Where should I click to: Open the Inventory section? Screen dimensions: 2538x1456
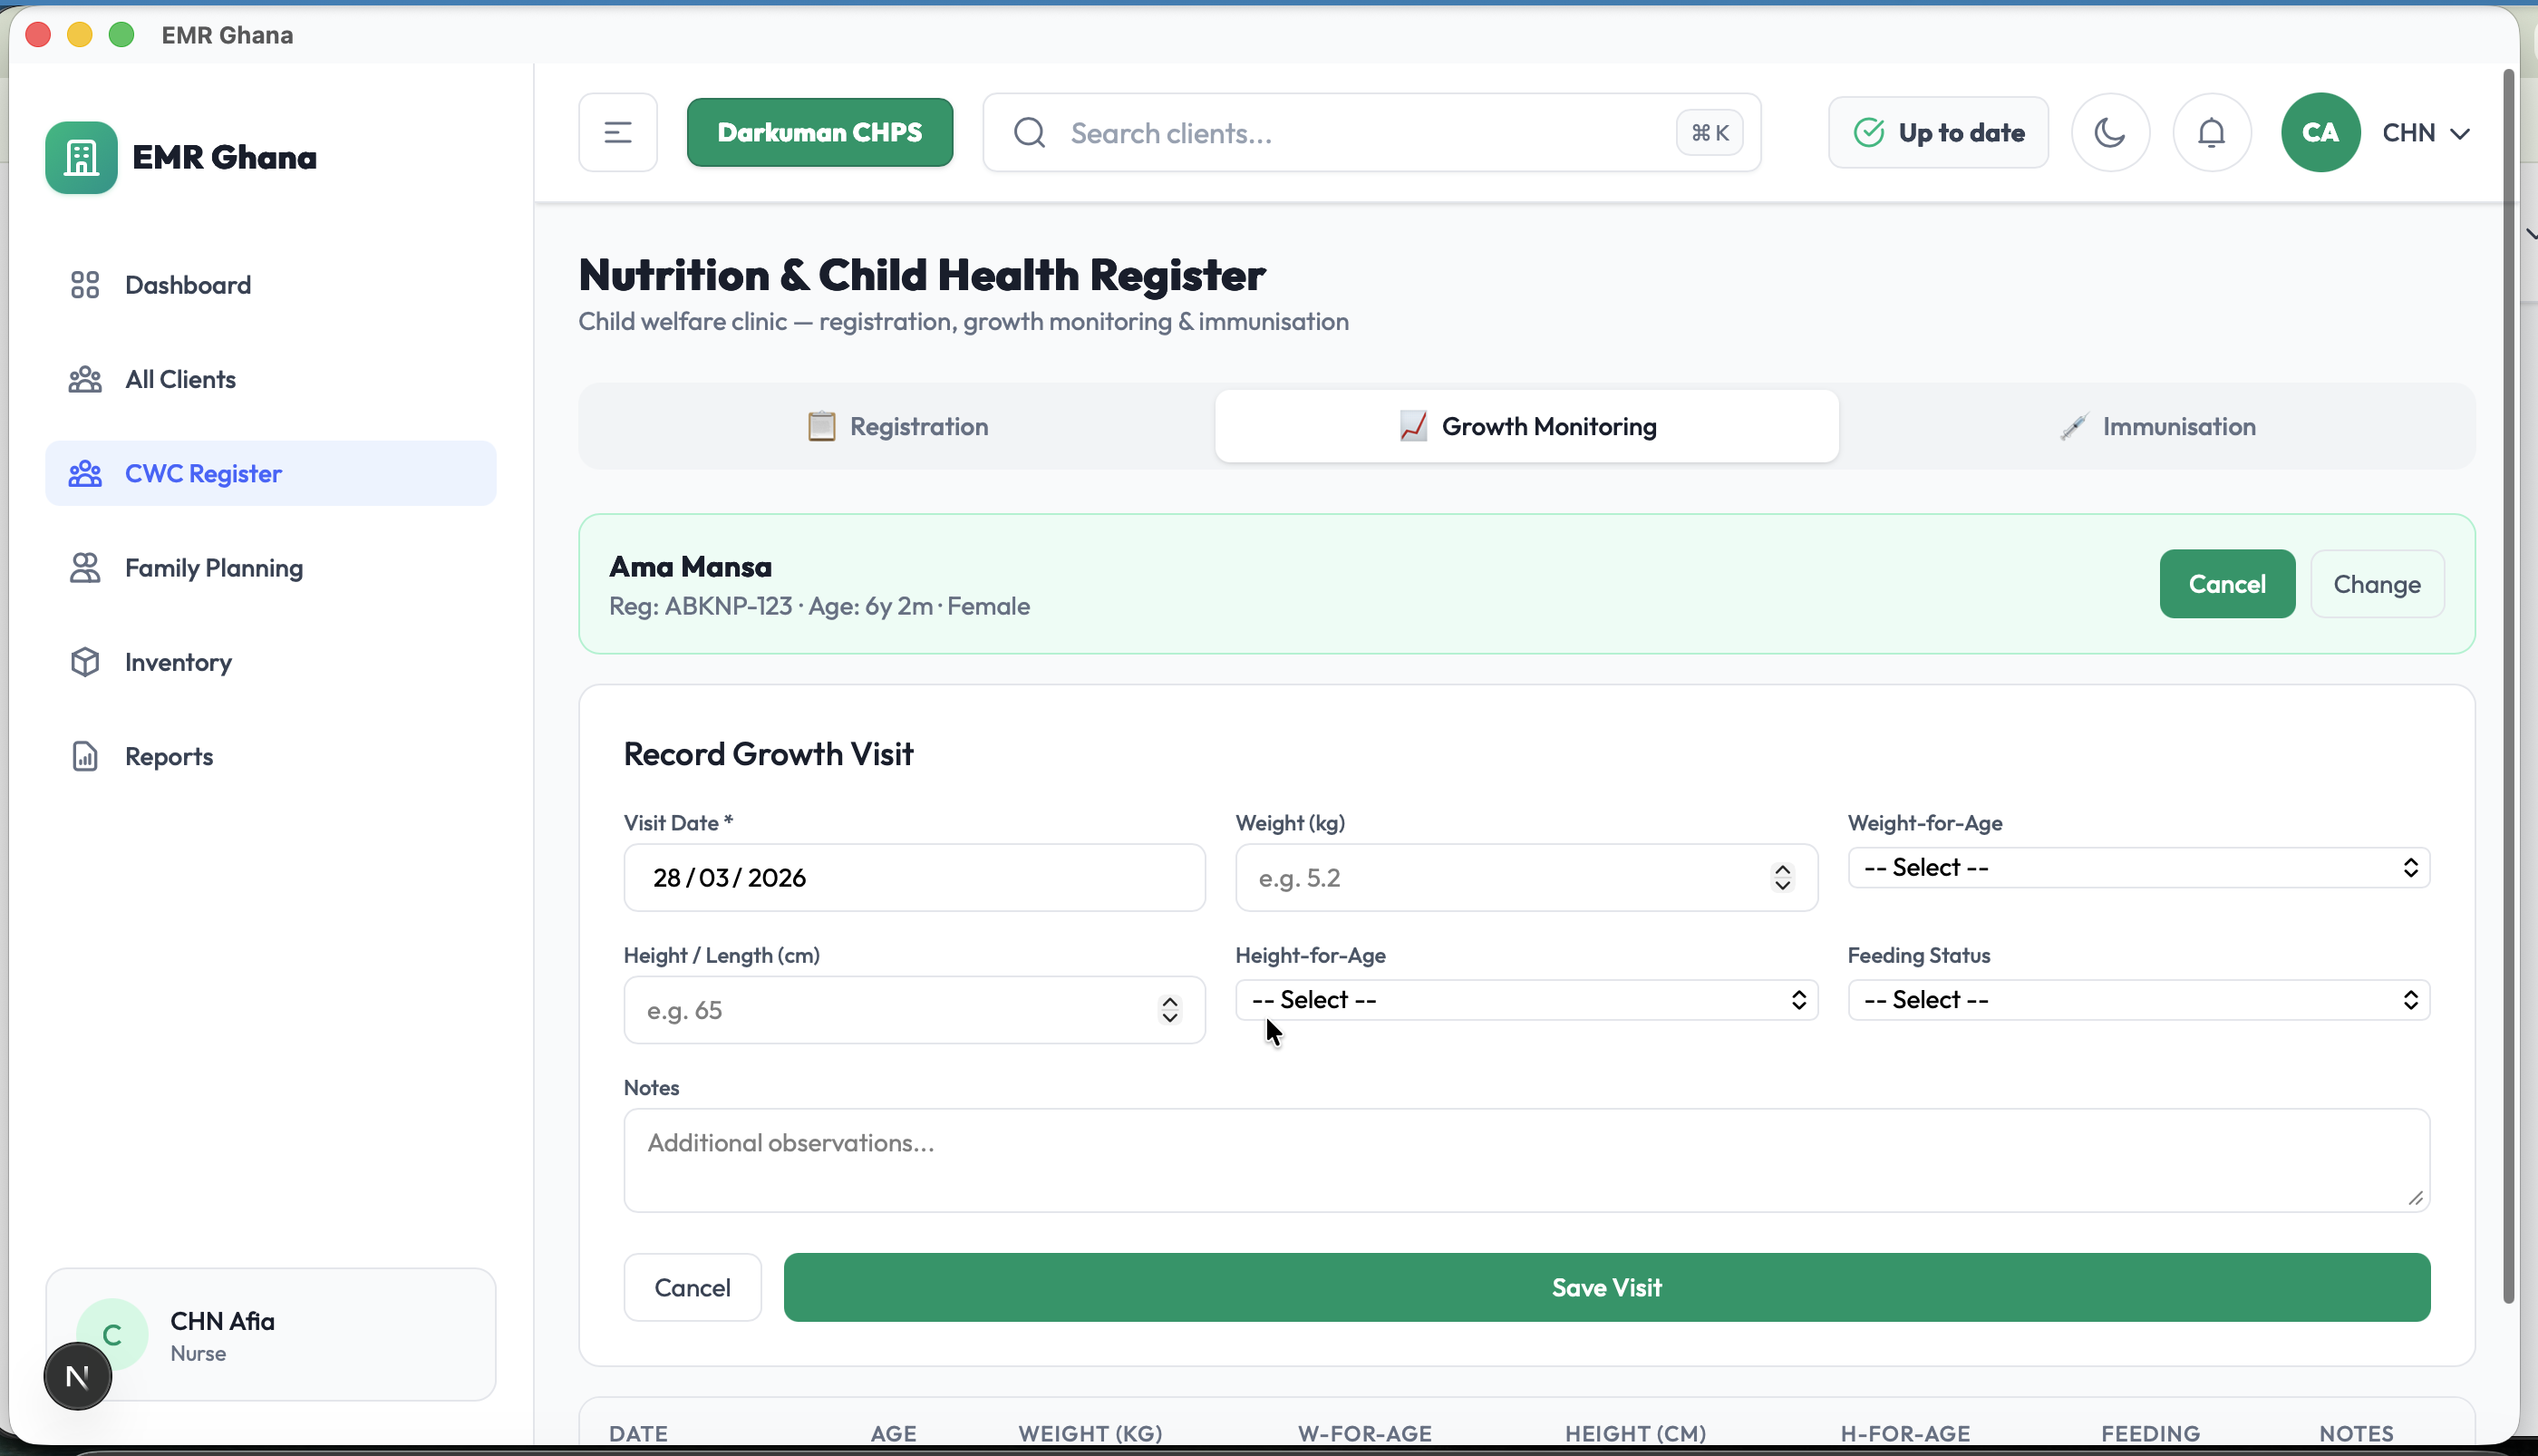pyautogui.click(x=178, y=661)
